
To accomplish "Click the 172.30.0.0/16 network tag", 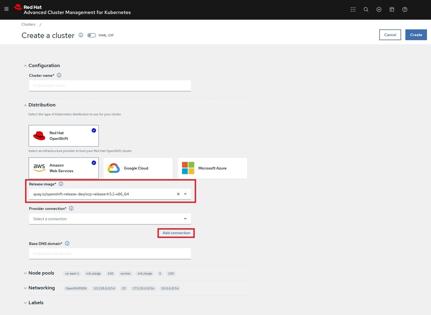I will tap(143, 288).
